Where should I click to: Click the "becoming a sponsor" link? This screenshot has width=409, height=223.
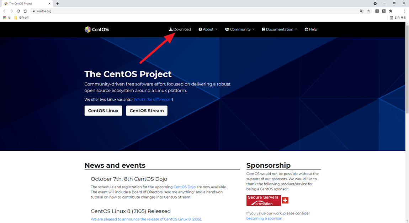(264, 218)
